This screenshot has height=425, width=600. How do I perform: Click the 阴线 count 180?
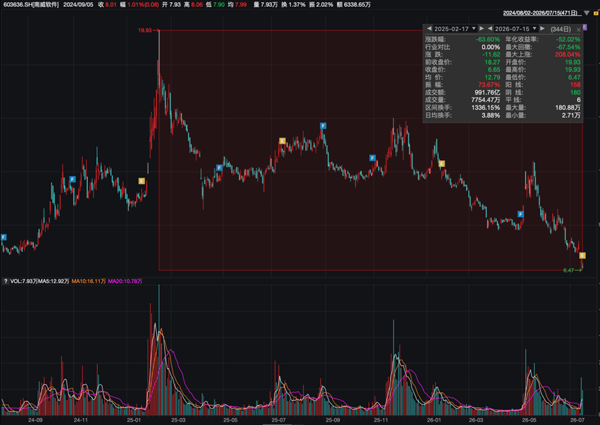575,93
